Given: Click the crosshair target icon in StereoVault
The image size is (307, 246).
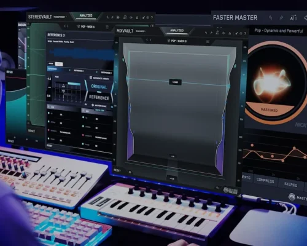Looking at the screenshot, I should (x=131, y=18).
